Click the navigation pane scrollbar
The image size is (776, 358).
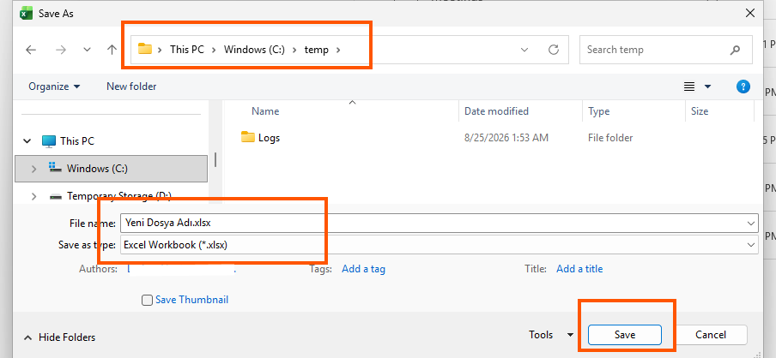point(215,159)
